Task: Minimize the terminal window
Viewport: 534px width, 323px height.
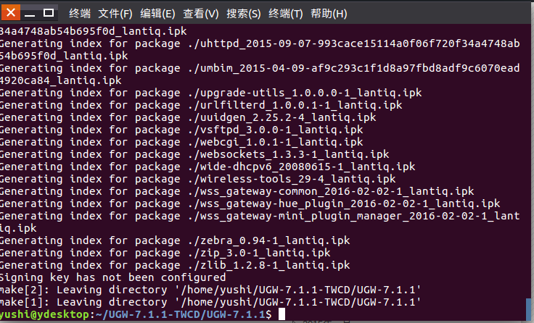Action: point(30,13)
